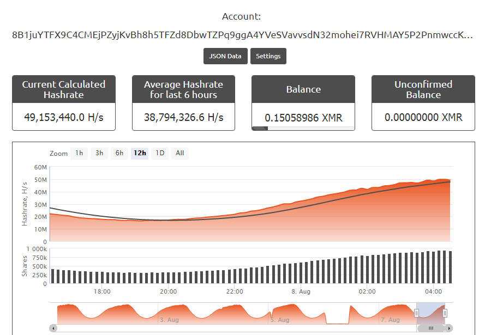Click the account address at the top
This screenshot has height=335, width=491.
pos(244,34)
